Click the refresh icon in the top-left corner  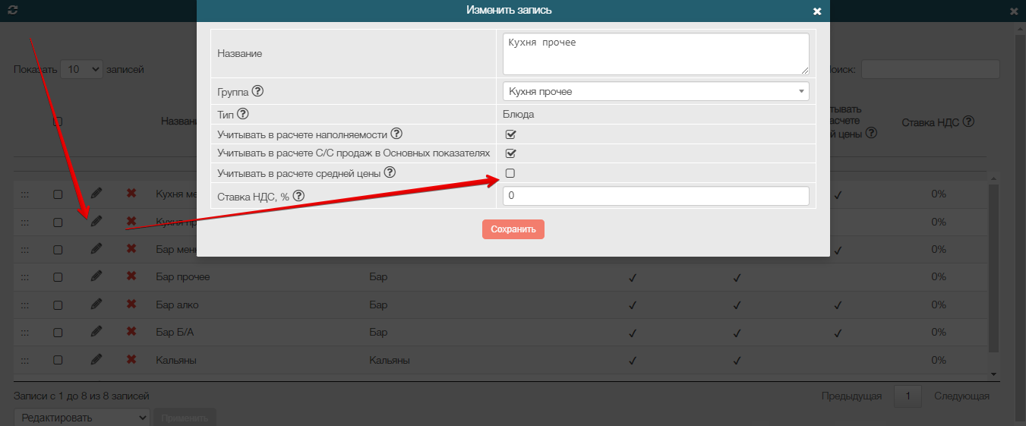(12, 11)
